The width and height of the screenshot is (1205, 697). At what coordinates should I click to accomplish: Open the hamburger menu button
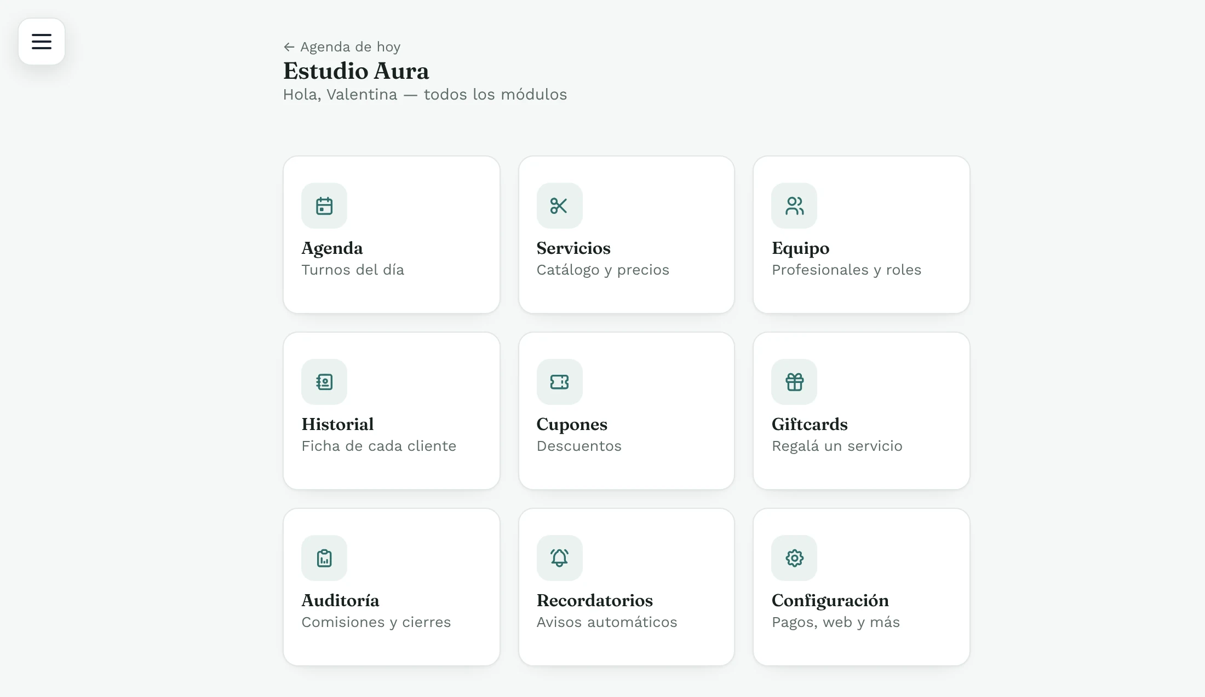(42, 42)
